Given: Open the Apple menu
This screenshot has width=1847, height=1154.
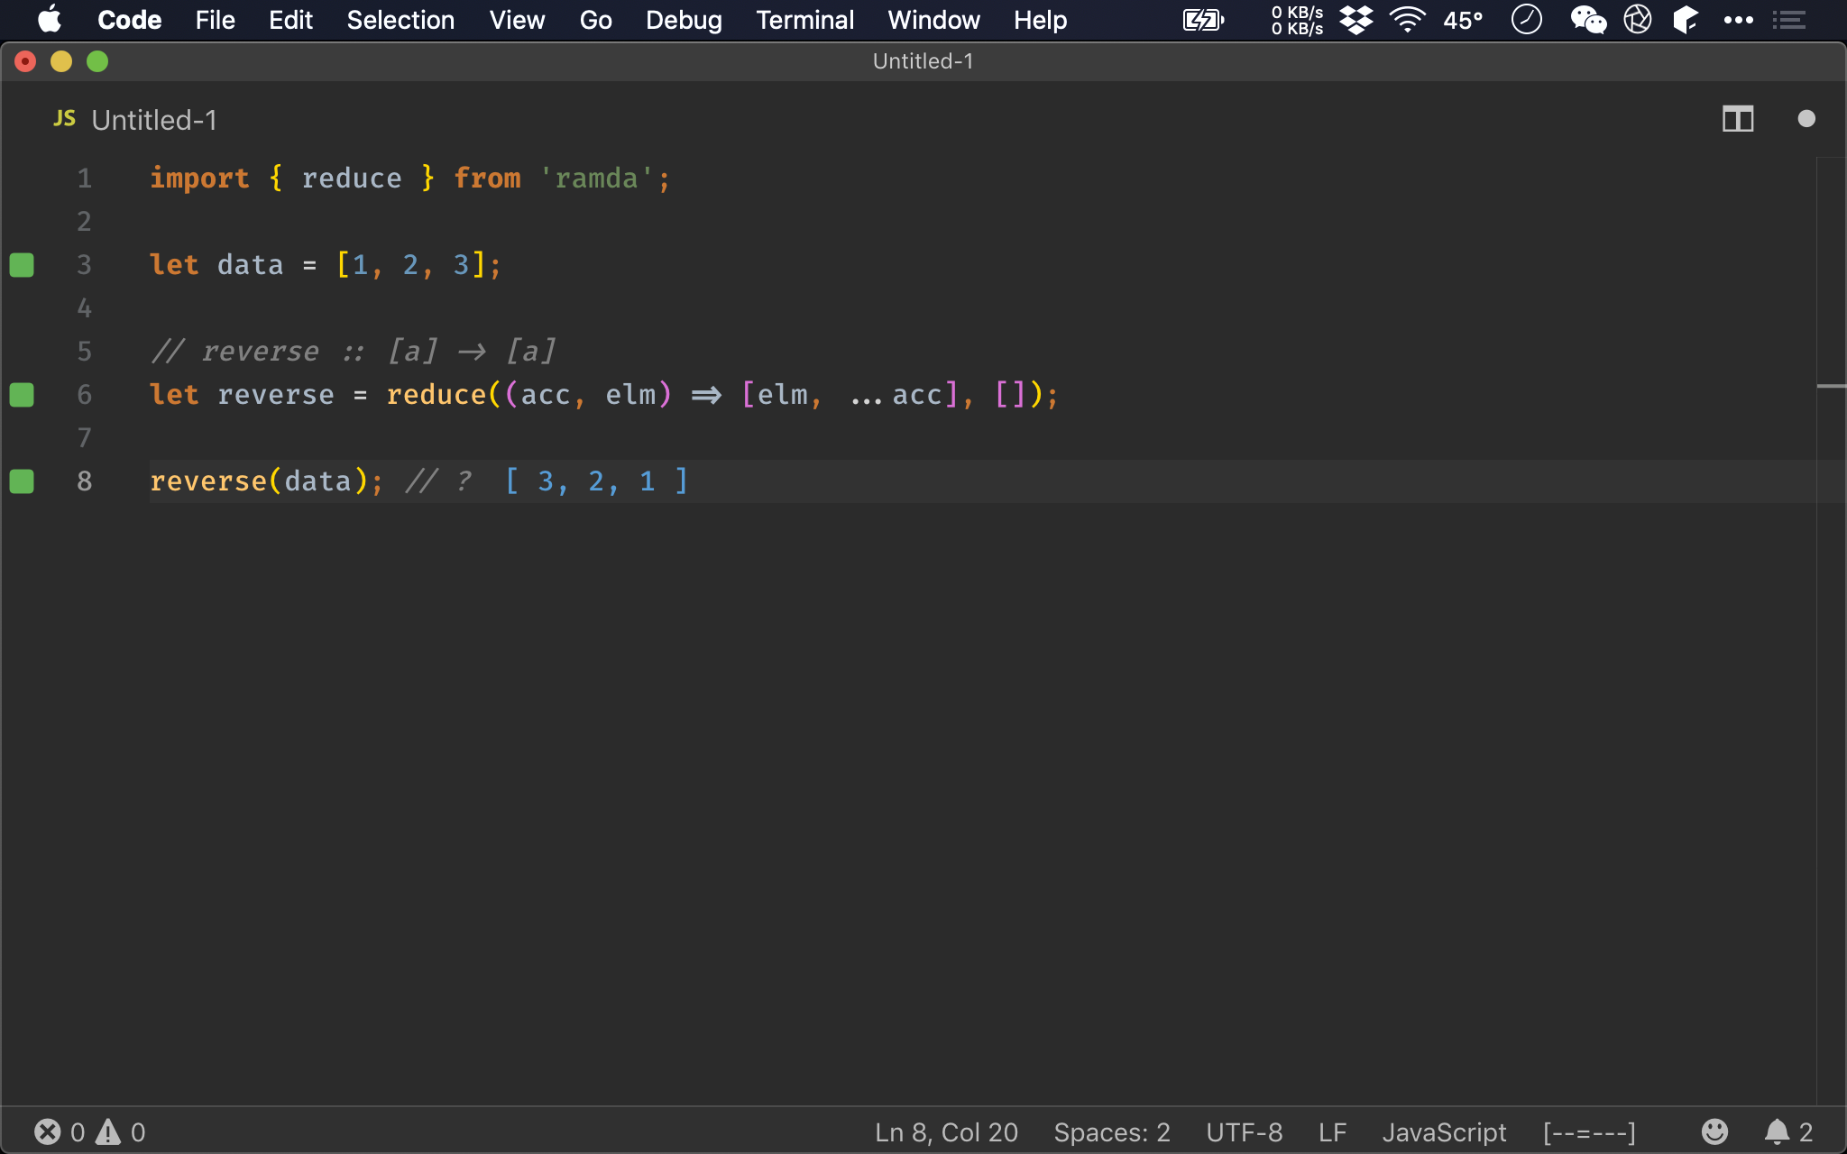Looking at the screenshot, I should tap(50, 20).
